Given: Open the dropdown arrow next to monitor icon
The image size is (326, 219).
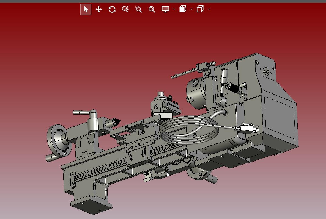Looking at the screenshot, I should [x=174, y=9].
